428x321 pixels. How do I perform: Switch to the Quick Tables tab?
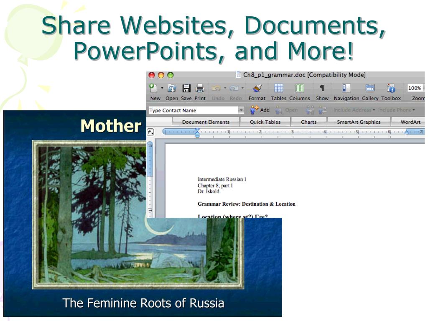pyautogui.click(x=265, y=122)
